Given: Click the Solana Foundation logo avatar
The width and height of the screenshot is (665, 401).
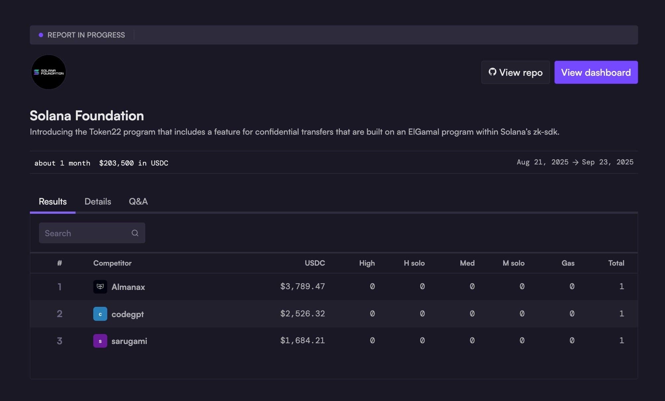Looking at the screenshot, I should tap(49, 72).
